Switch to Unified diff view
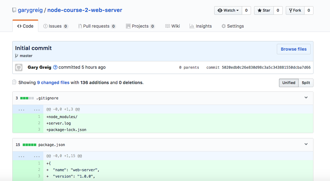Viewport: 330px width, 181px height. (x=289, y=83)
